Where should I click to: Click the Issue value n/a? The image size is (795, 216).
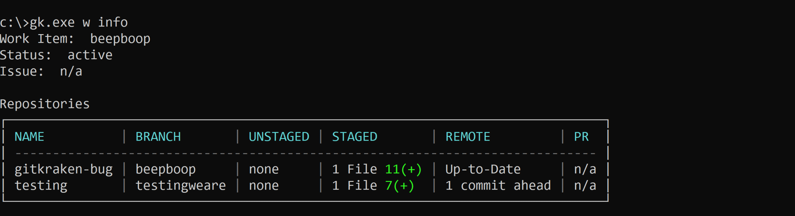coord(71,71)
